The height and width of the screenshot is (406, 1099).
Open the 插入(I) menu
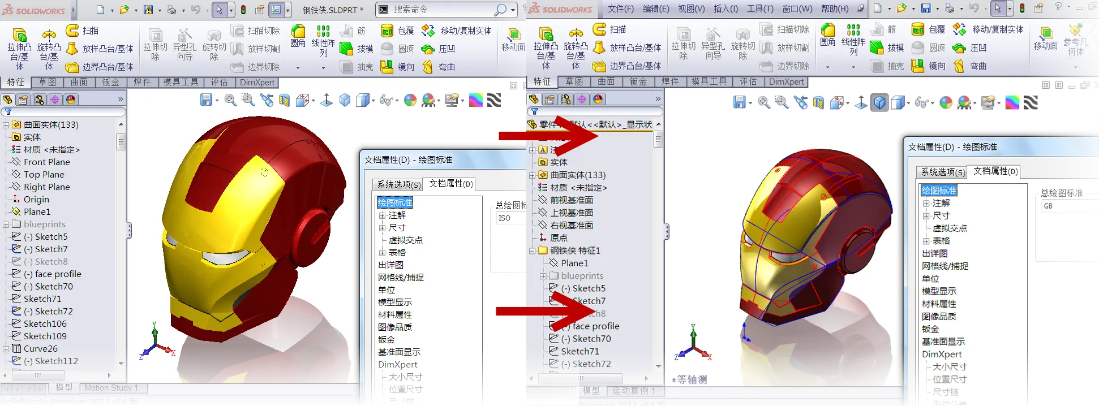point(725,8)
